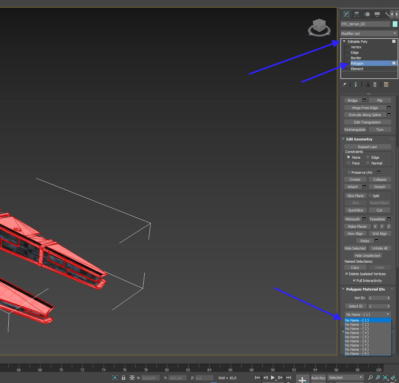Click the object color swatch
The image size is (399, 383).
point(395,24)
